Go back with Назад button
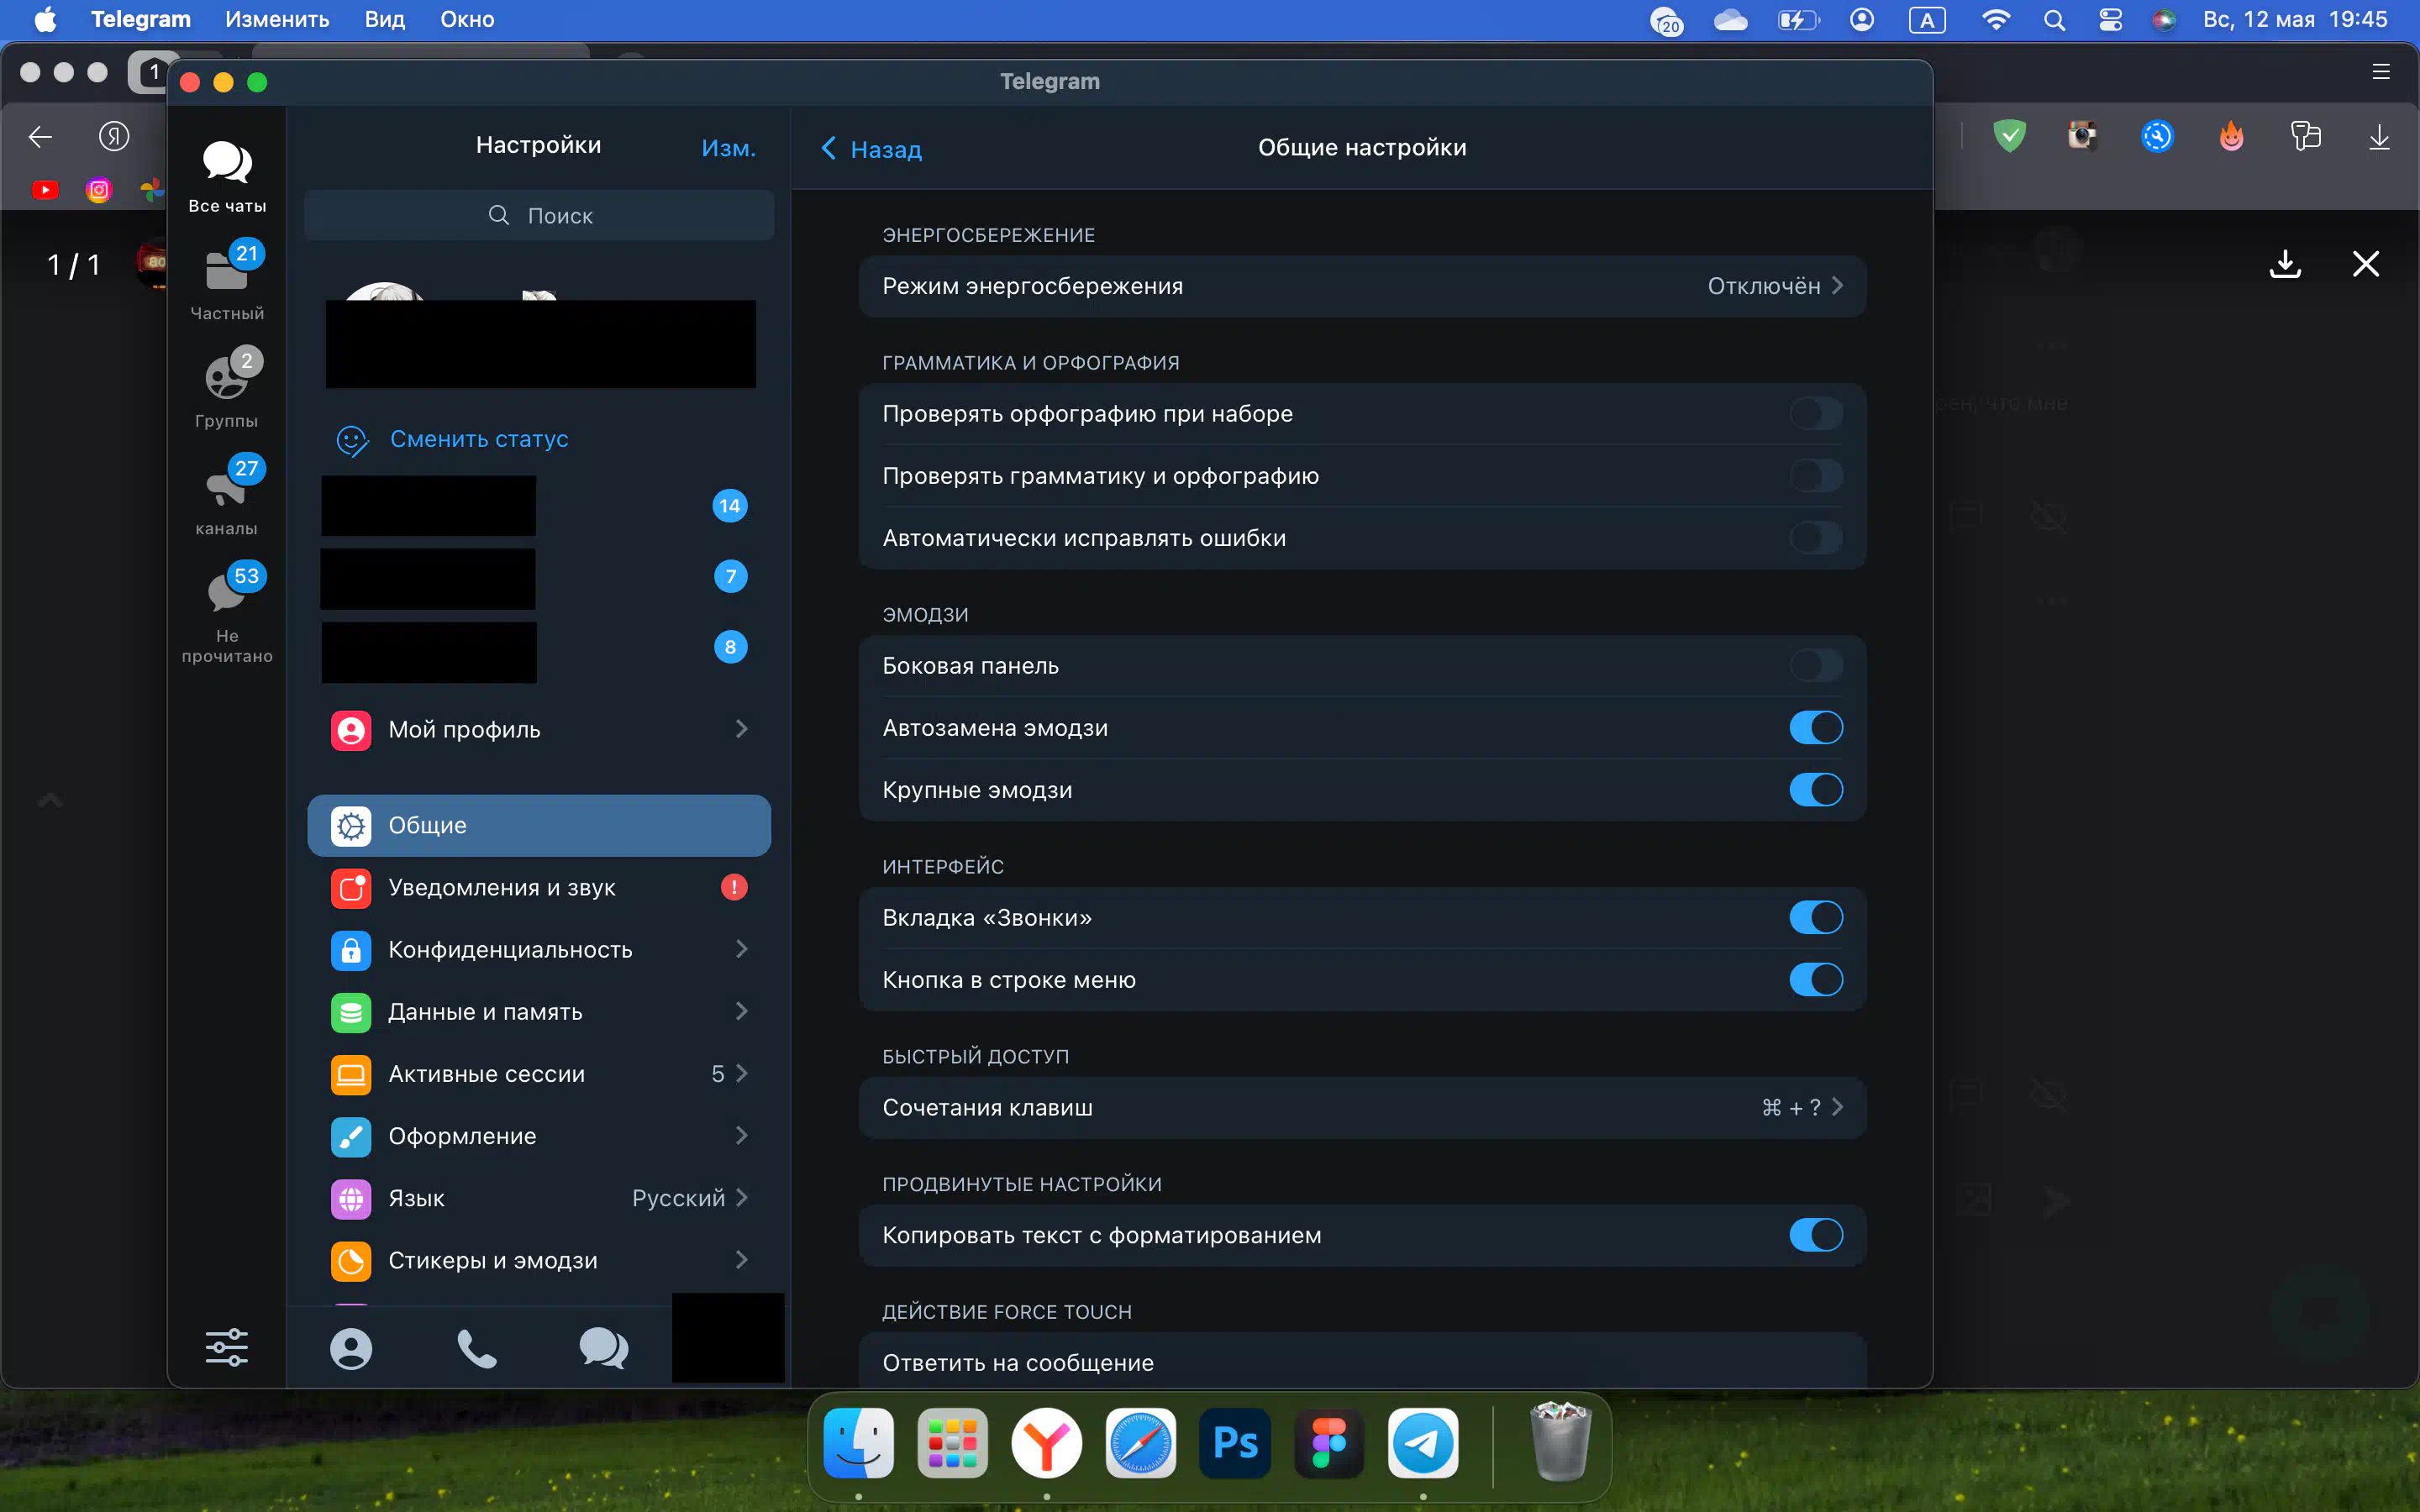Image resolution: width=2420 pixels, height=1512 pixels. coord(871,149)
